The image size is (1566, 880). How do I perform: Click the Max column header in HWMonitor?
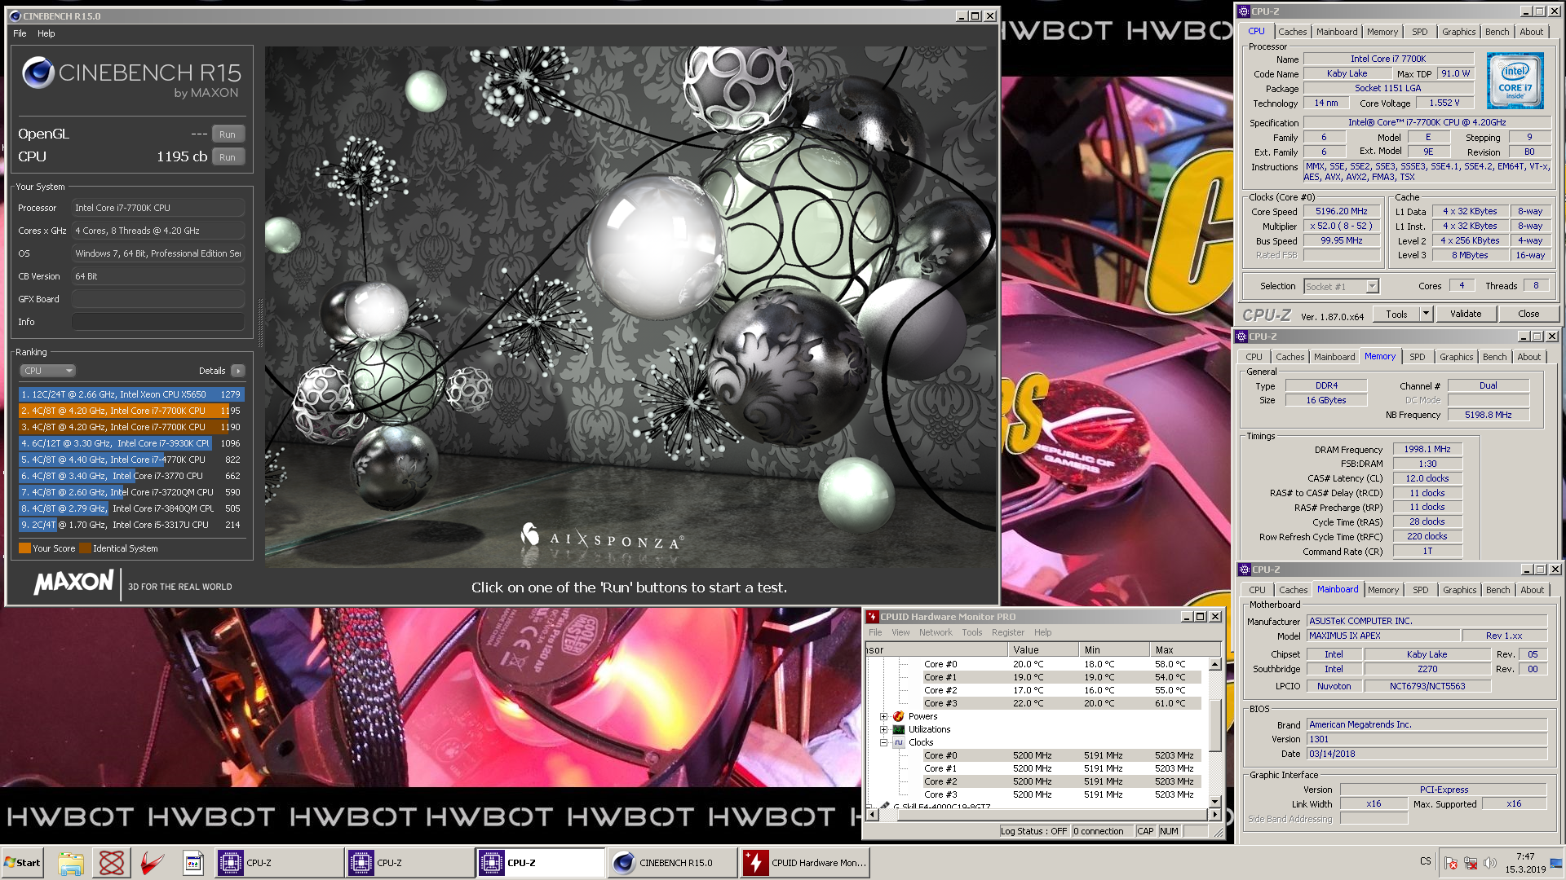coord(1185,649)
